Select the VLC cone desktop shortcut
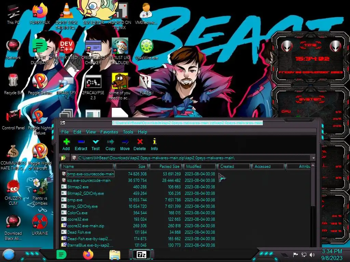 click(67, 16)
